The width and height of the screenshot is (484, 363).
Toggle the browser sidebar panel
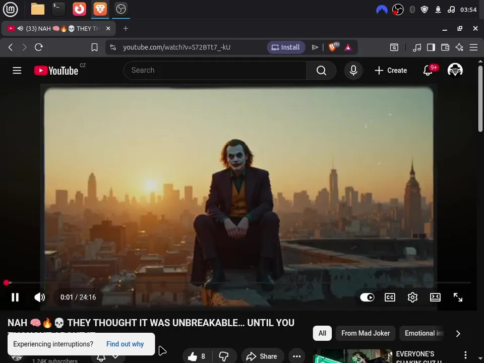[x=431, y=47]
